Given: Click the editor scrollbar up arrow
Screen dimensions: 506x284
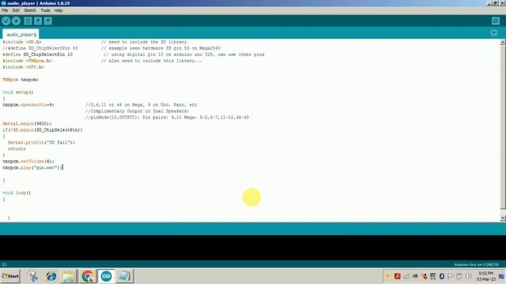Looking at the screenshot, I should click(x=503, y=42).
